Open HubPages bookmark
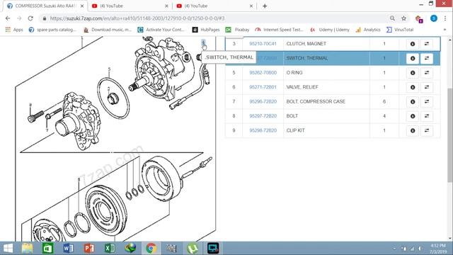 coord(206,30)
